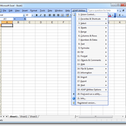Click the insert function fx icon

(x=25, y=19)
